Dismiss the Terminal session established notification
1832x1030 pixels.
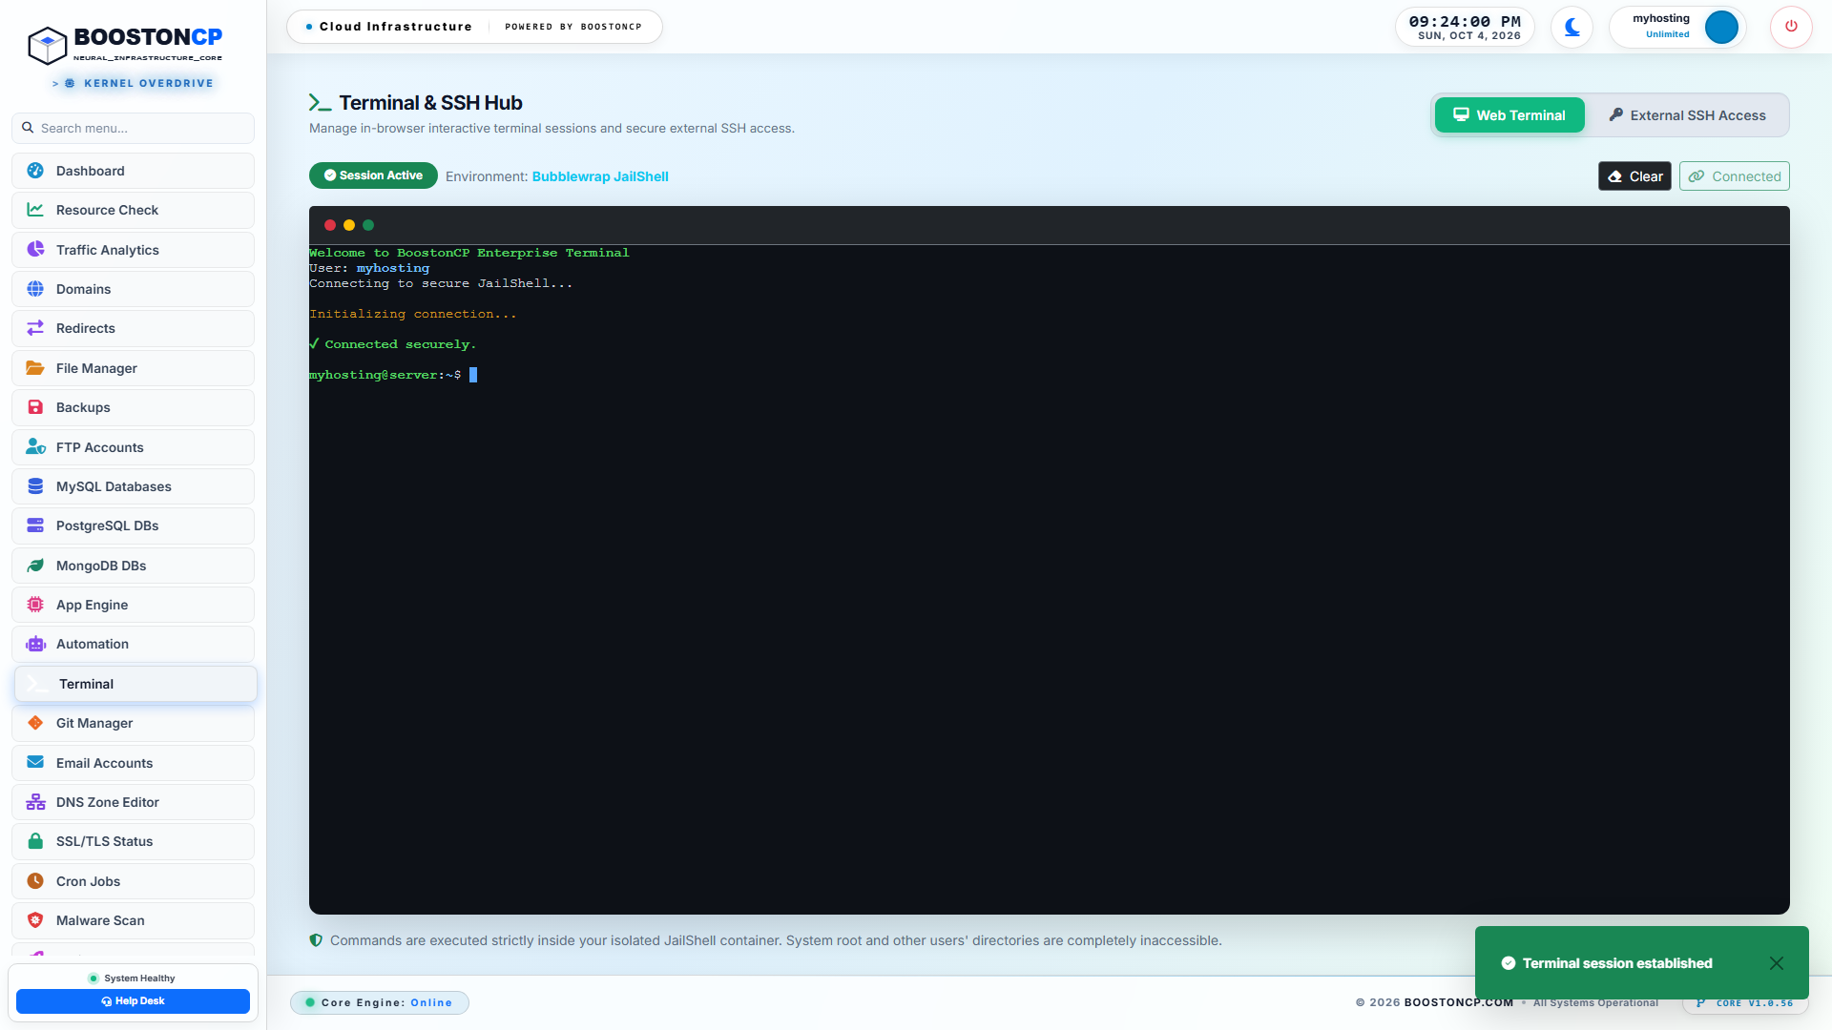1776,963
